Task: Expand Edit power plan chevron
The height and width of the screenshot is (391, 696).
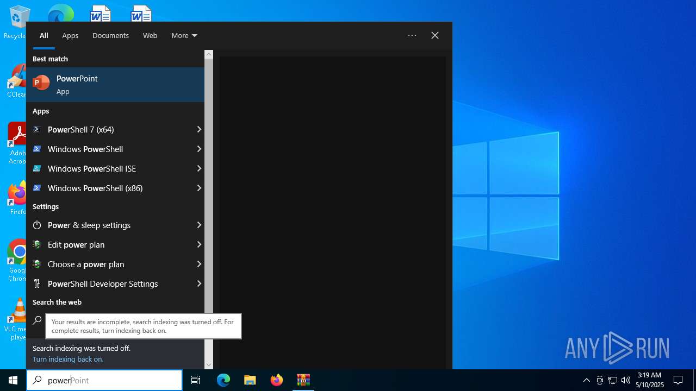Action: pyautogui.click(x=199, y=244)
